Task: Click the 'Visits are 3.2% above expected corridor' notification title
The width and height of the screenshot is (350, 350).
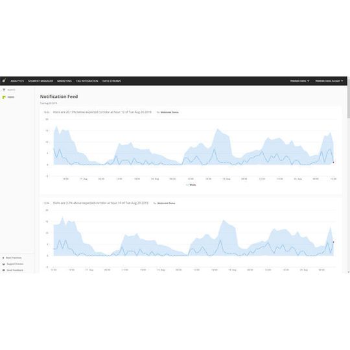Action: (100, 203)
